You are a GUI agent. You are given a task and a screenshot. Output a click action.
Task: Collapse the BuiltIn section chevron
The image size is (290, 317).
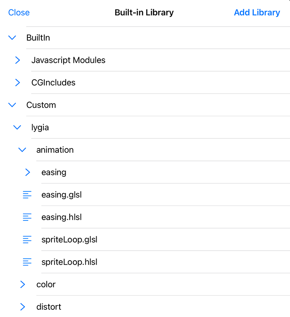tap(12, 37)
